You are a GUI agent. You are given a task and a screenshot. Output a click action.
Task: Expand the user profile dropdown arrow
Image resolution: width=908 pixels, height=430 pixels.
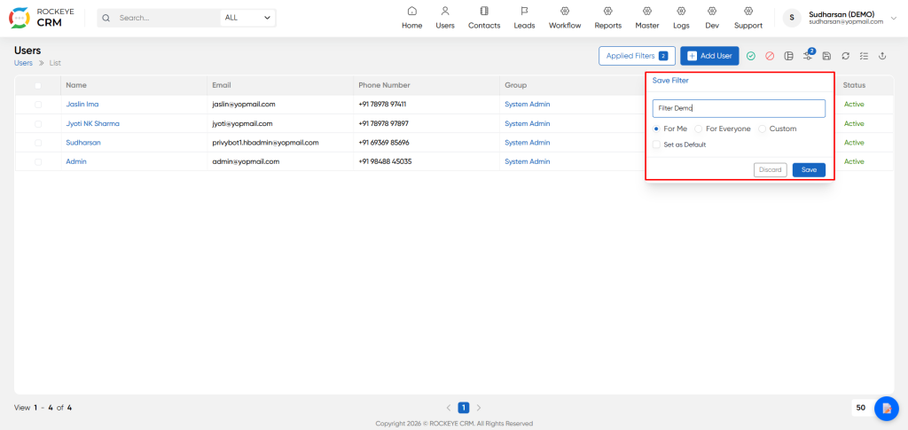(x=894, y=18)
